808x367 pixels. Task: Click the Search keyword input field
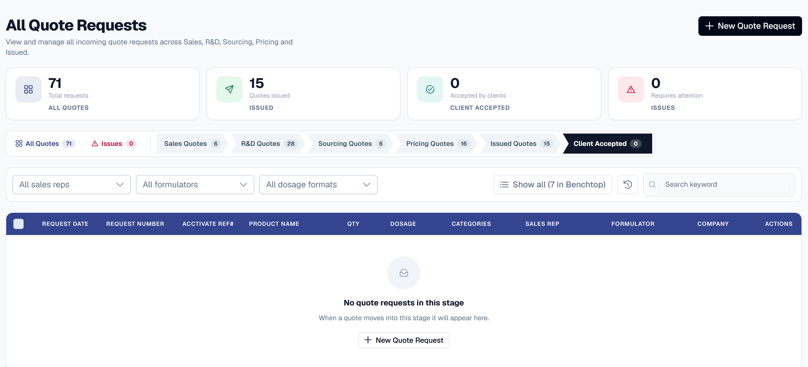[x=724, y=185]
